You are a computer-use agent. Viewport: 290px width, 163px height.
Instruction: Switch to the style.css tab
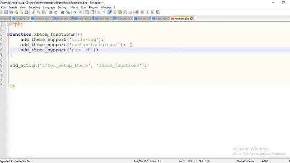point(142,19)
